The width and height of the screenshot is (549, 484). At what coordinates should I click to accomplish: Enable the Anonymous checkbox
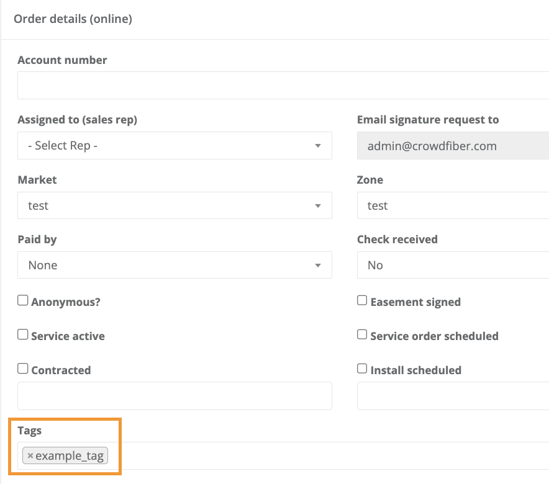coord(22,300)
